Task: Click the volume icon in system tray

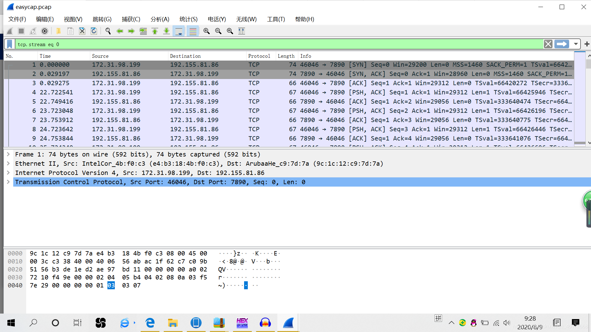Action: (x=507, y=323)
